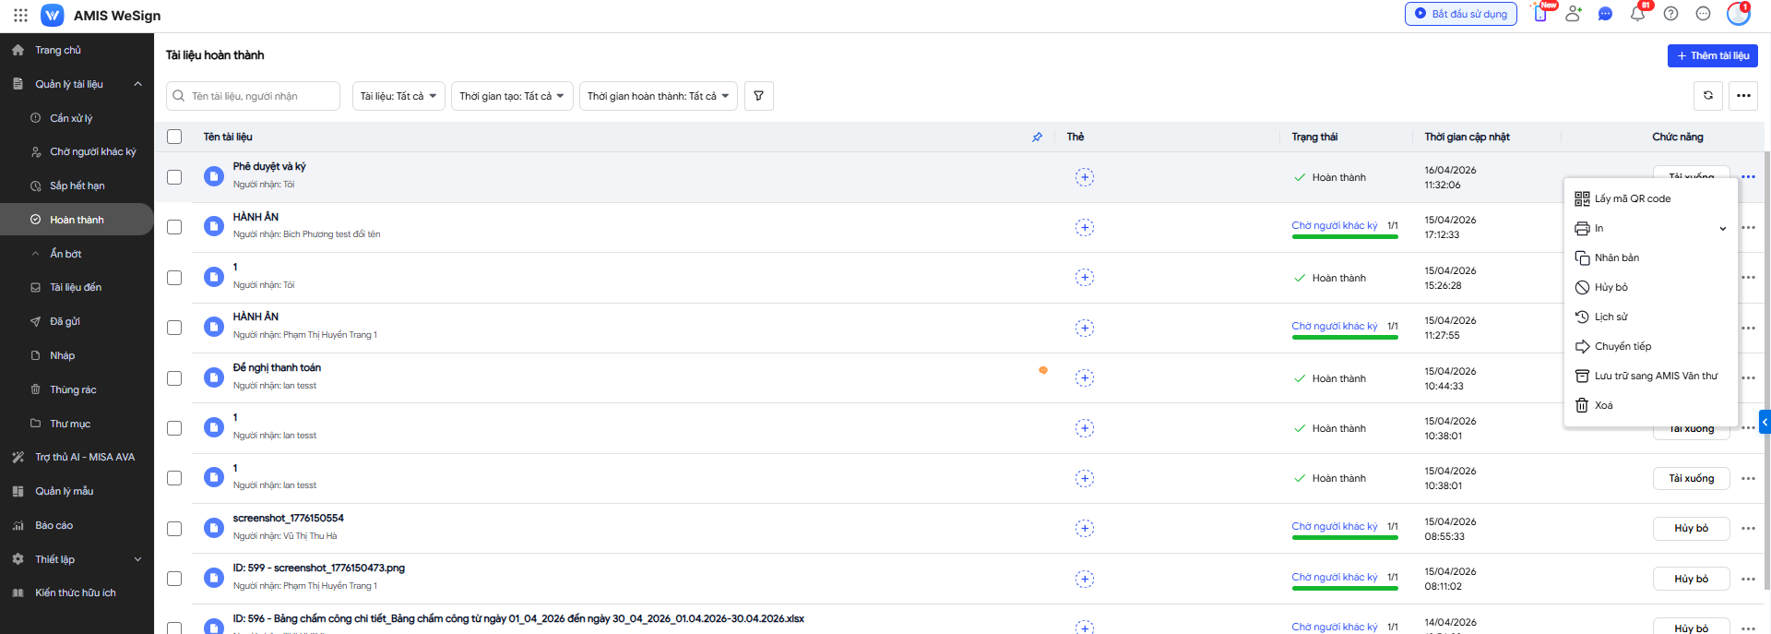1771x634 pixels.
Task: Choose 'Lấy mã QR code' from menu
Action: point(1632,198)
